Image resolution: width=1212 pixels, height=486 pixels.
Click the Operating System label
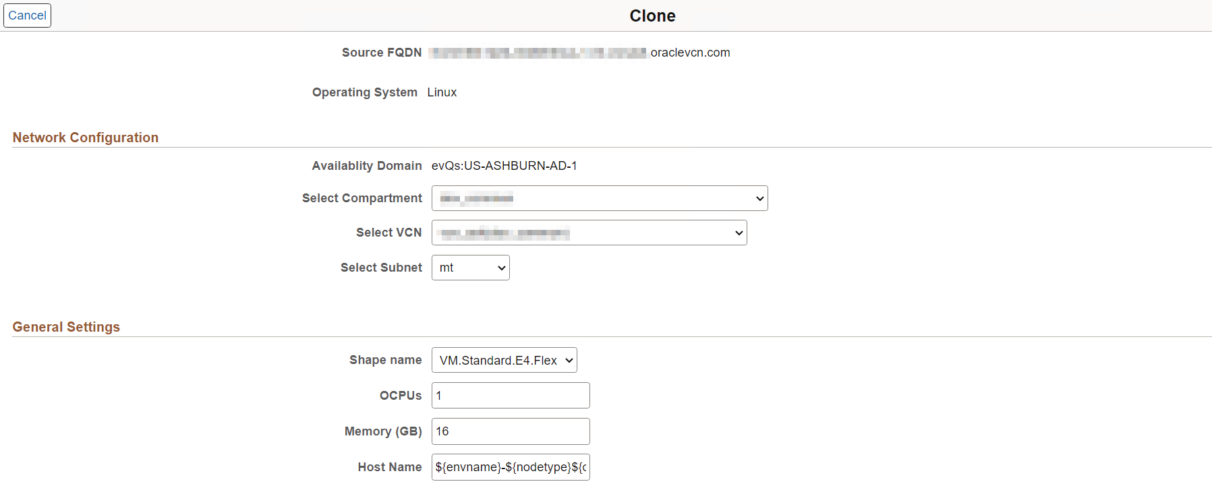pos(365,92)
